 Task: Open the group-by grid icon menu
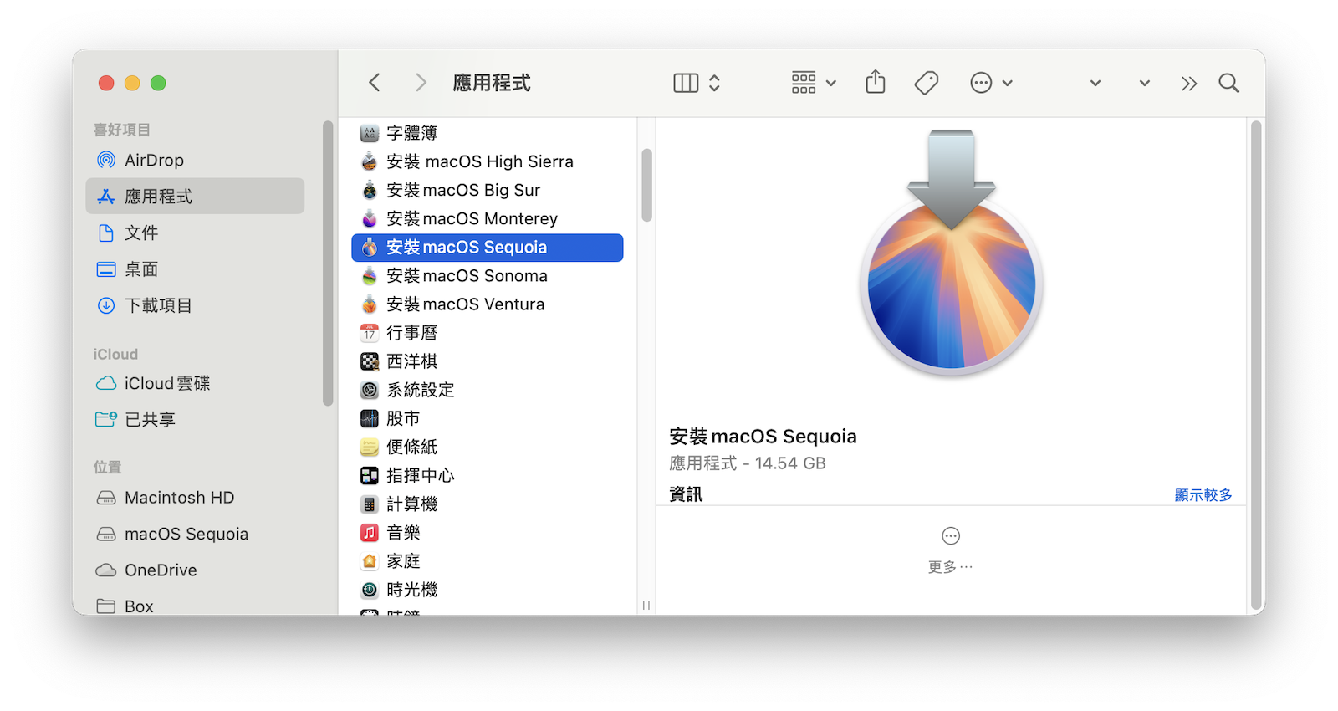click(x=813, y=83)
